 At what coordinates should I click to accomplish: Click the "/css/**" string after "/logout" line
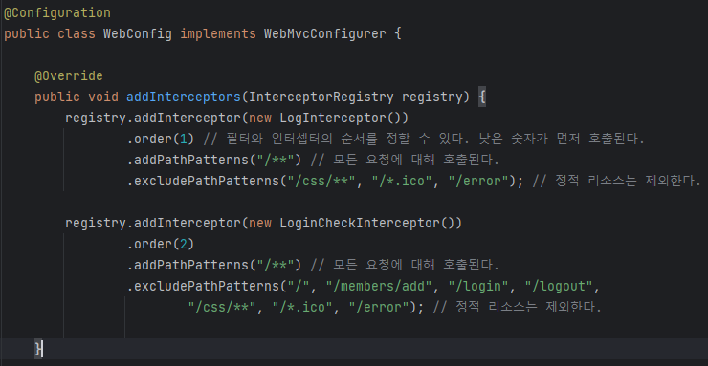point(222,308)
